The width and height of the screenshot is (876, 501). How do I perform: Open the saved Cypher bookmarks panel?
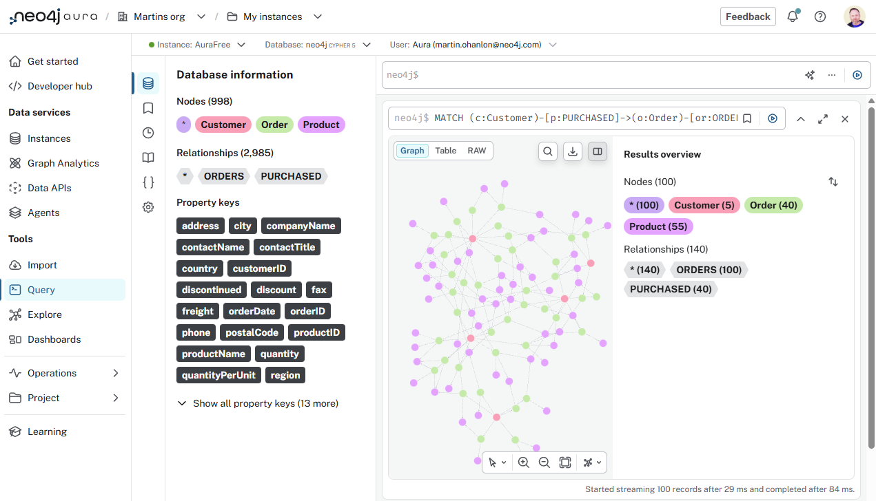(147, 107)
